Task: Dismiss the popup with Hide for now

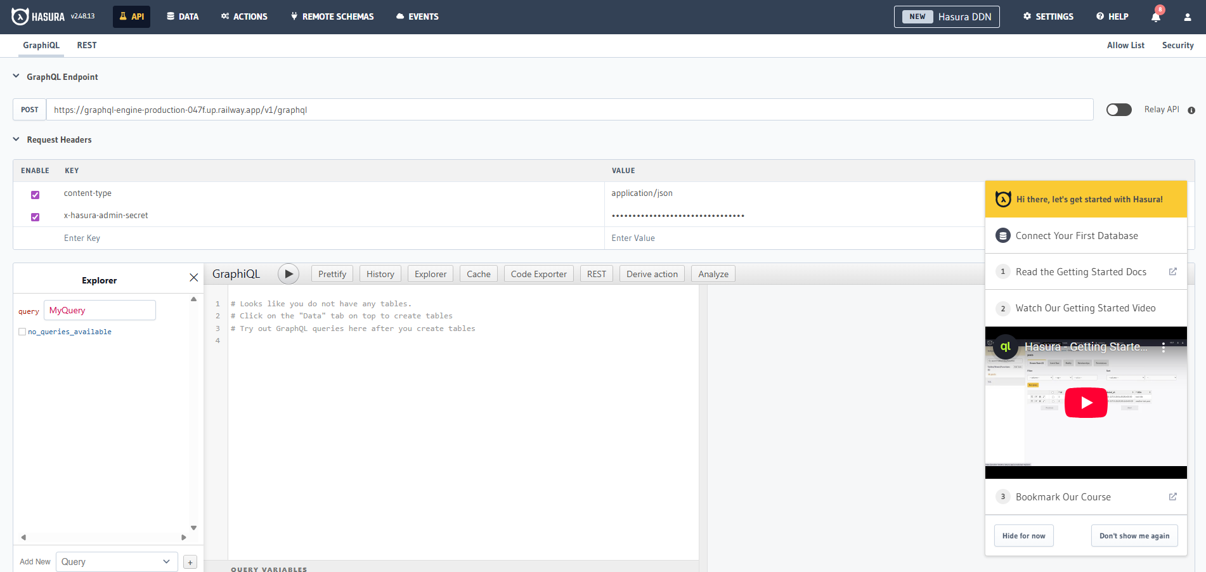Action: [1023, 535]
